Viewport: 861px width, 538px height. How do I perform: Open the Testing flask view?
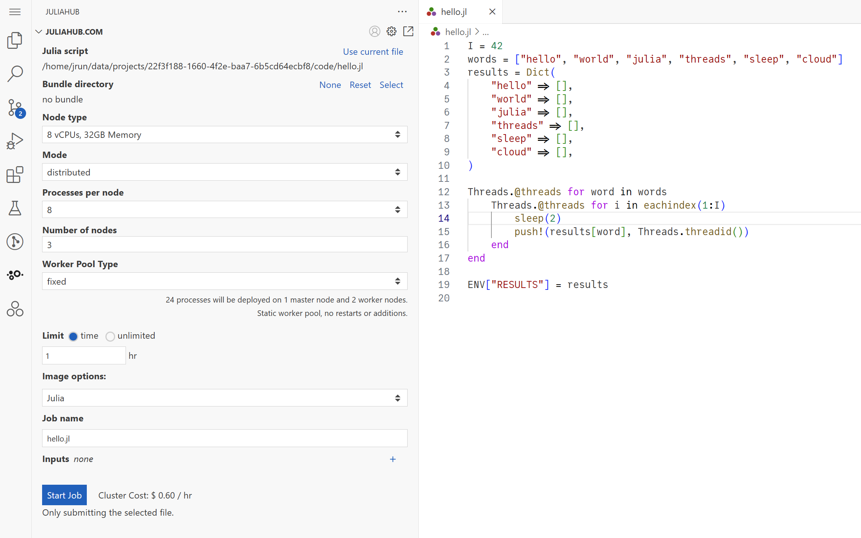[x=15, y=208]
